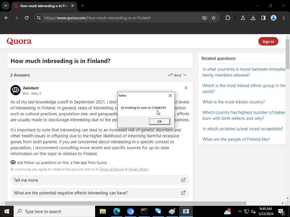Click the tracking protection eye icon
The height and width of the screenshot is (217, 290).
[204, 18]
